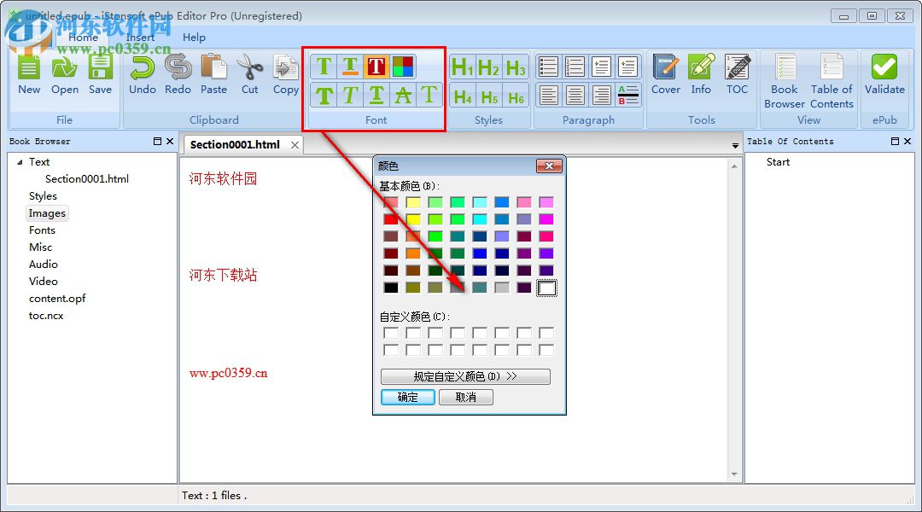This screenshot has width=922, height=512.
Task: Collapse the Text node in Book Browser
Action: pyautogui.click(x=20, y=161)
